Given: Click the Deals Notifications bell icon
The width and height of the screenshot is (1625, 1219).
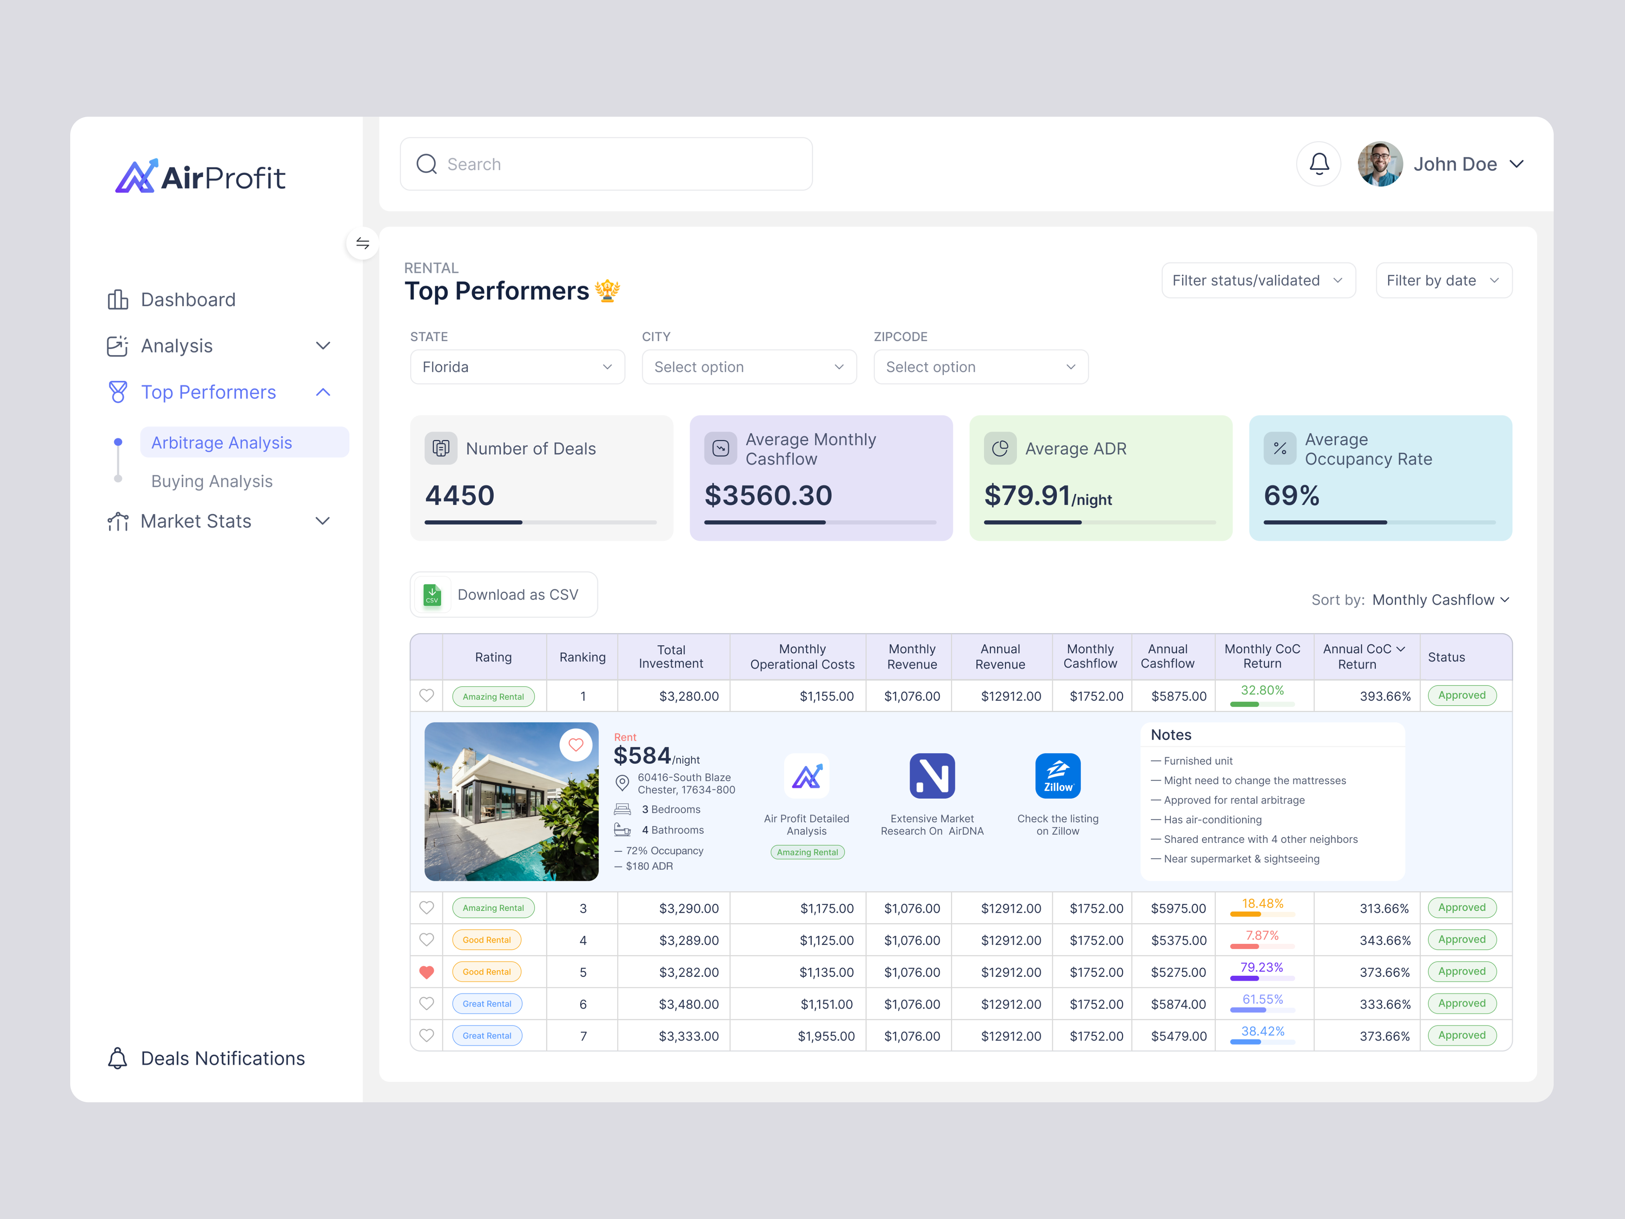Looking at the screenshot, I should (x=117, y=1058).
